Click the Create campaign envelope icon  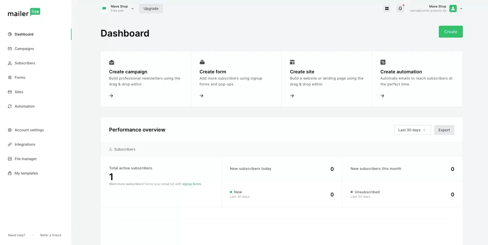coord(112,62)
